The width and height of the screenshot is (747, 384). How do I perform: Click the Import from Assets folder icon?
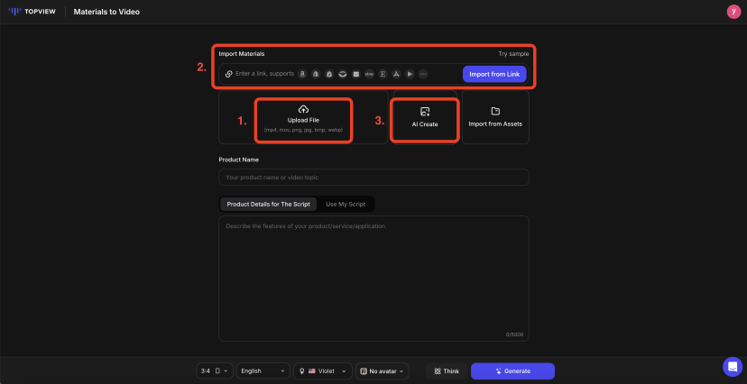495,111
